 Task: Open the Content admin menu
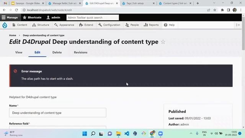click(x=20, y=25)
